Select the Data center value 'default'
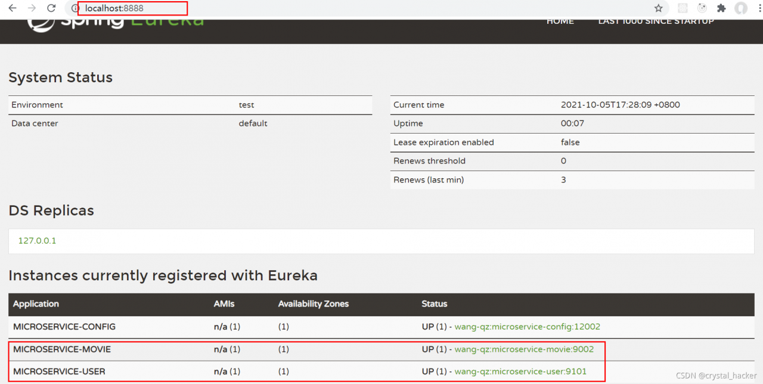Viewport: 763px width, 384px height. tap(253, 123)
